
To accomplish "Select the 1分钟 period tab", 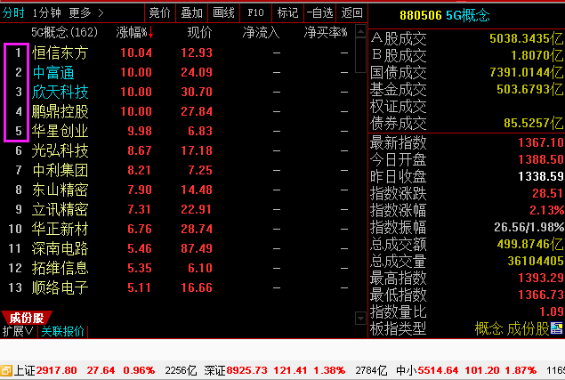I will (x=47, y=13).
